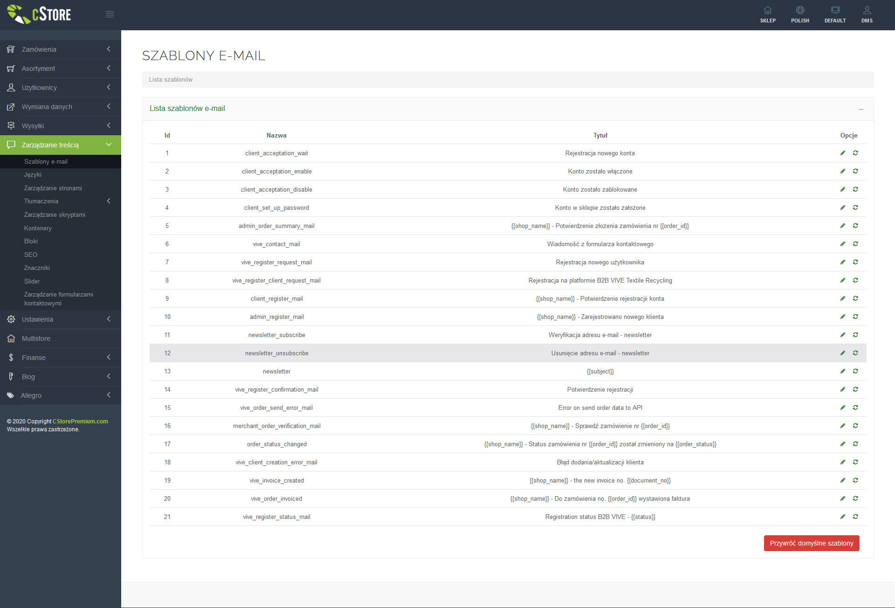Edit the vive_client_creation_error_mail template
Screen dimensions: 895x608
coord(843,462)
